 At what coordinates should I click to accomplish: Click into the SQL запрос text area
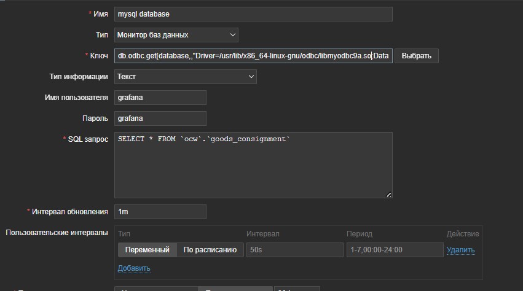[x=253, y=165]
